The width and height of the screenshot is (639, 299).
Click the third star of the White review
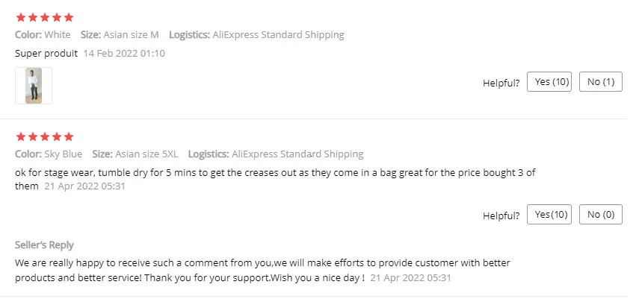pyautogui.click(x=44, y=17)
